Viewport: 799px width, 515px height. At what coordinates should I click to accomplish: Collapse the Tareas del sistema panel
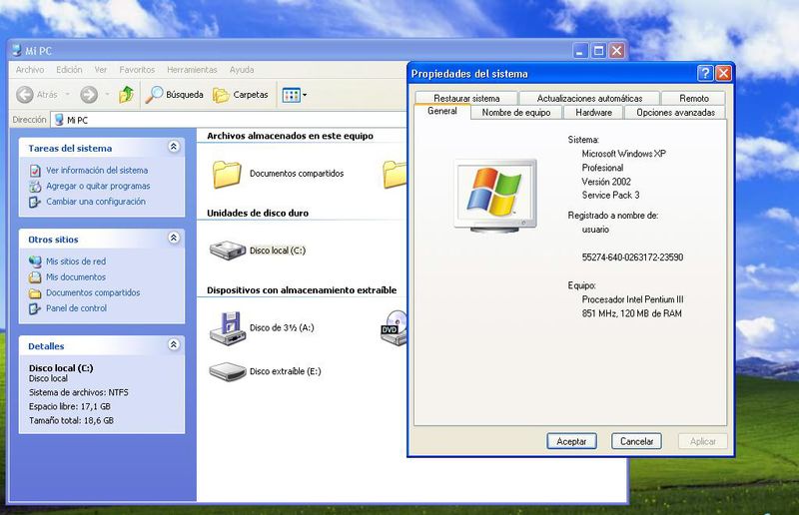pyautogui.click(x=173, y=147)
